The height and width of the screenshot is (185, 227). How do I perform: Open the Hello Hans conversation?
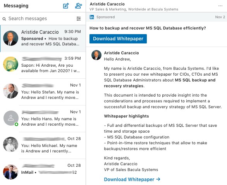43,119
